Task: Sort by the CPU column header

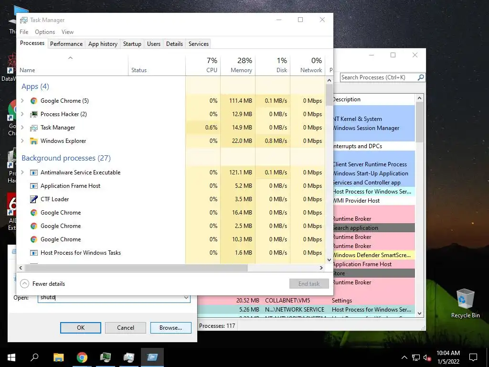Action: [203, 65]
